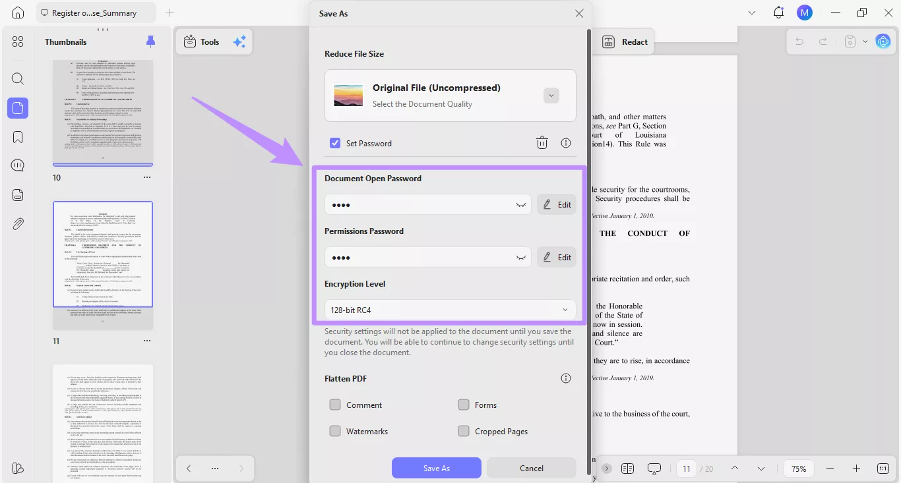Edit the Document Open Password

pyautogui.click(x=557, y=204)
